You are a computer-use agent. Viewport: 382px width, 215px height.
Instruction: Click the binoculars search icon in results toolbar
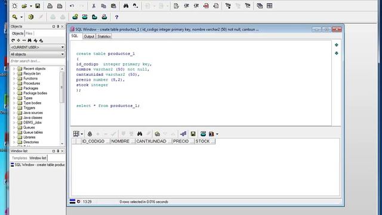click(140, 134)
